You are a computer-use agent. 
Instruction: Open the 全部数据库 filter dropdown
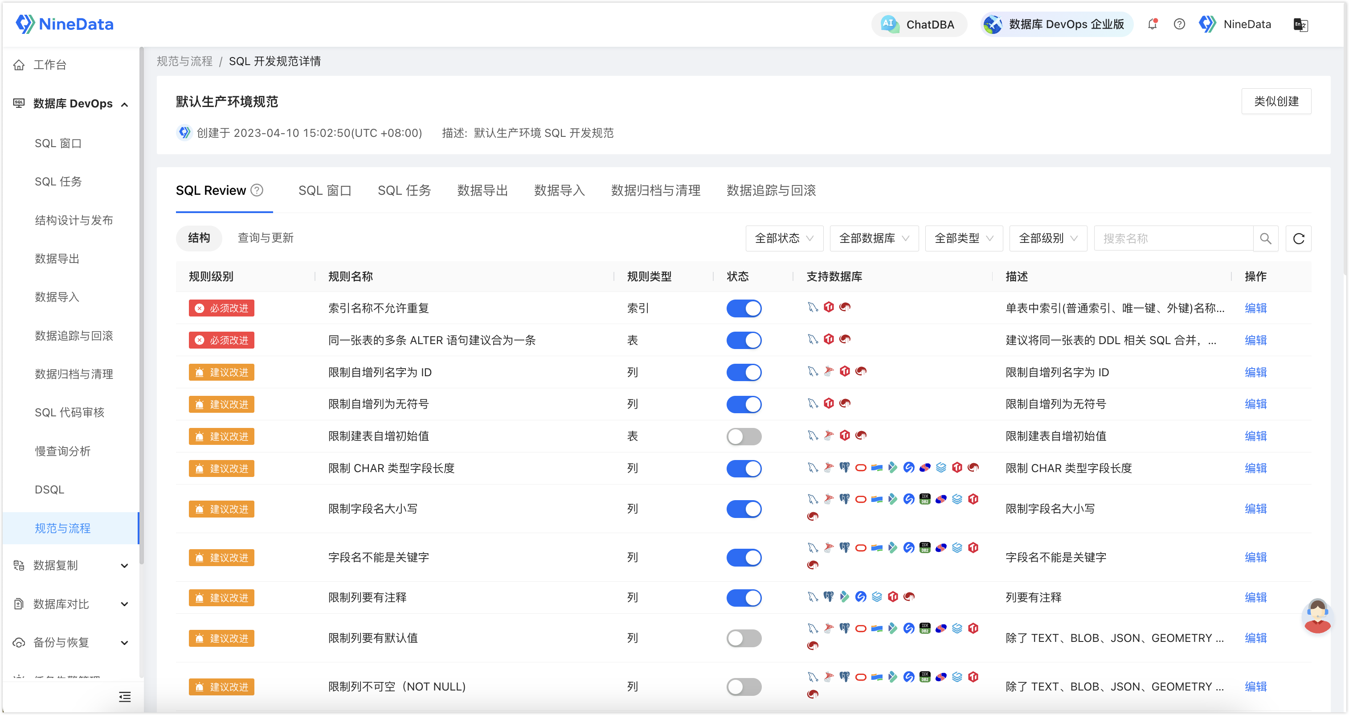[874, 238]
